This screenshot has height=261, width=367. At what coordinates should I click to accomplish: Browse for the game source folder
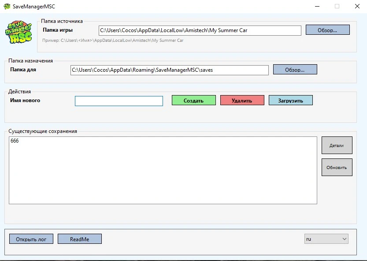[x=327, y=30]
